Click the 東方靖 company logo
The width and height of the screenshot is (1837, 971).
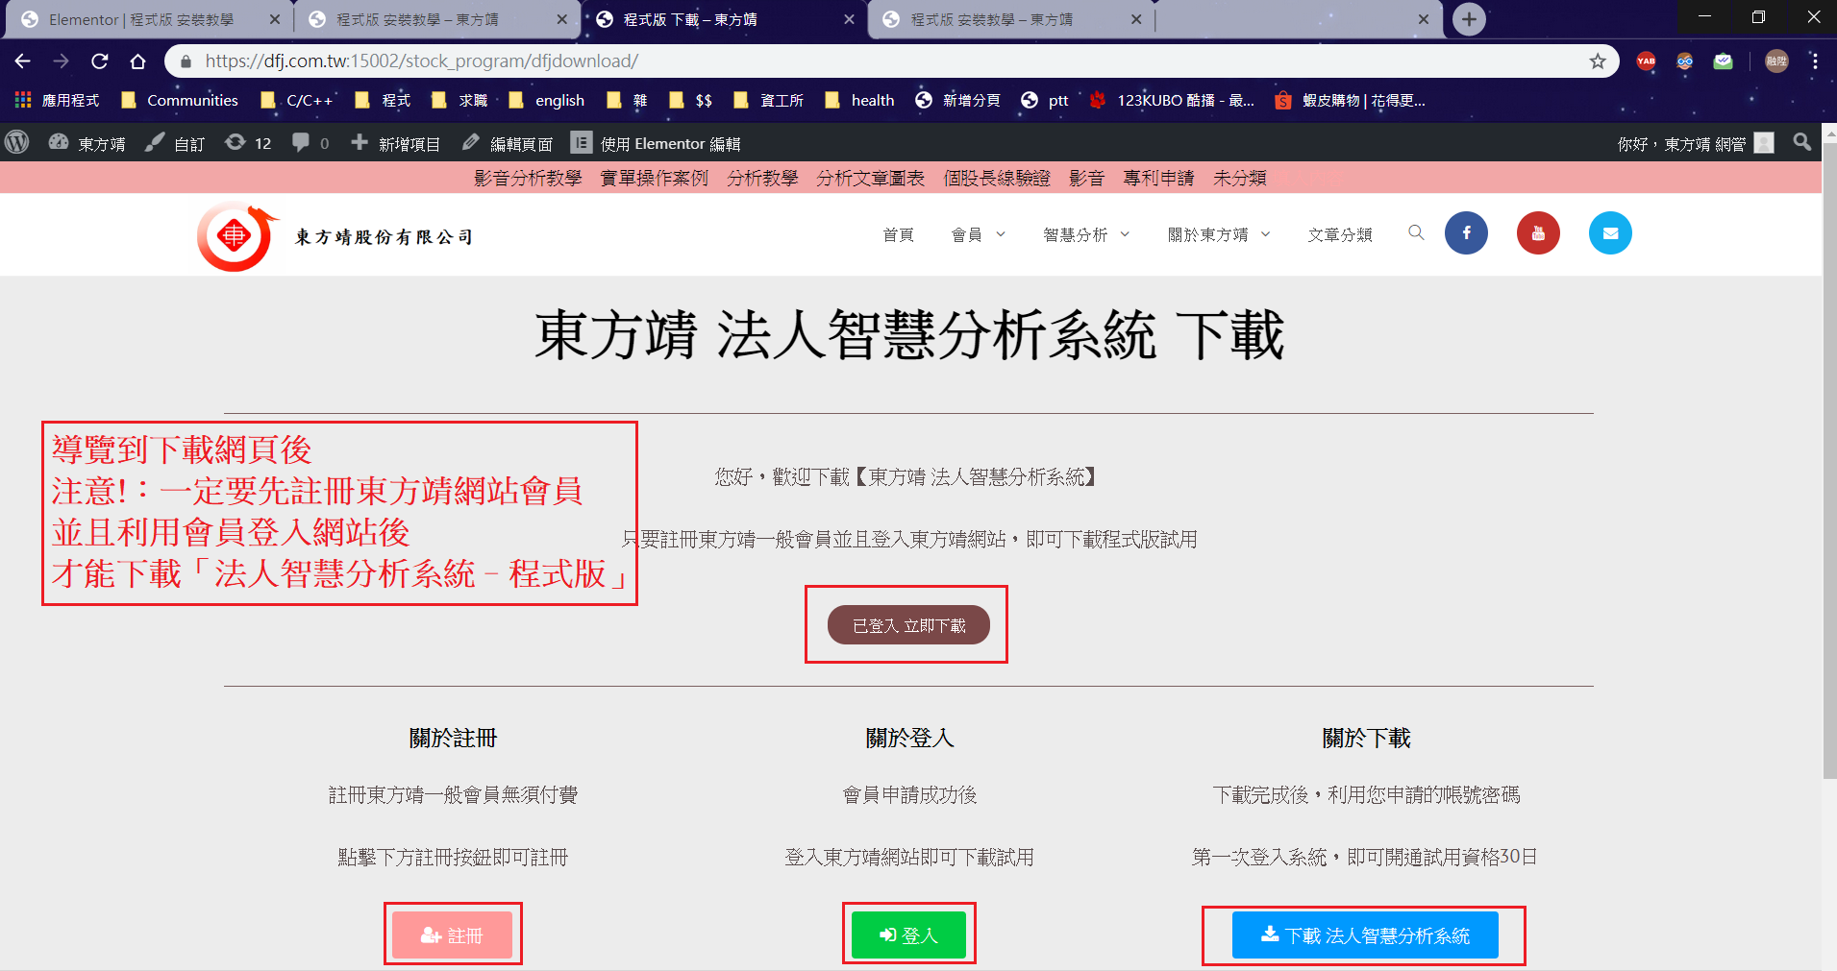335,236
